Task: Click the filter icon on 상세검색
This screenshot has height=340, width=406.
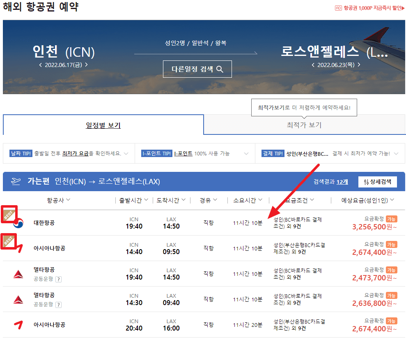Action: (x=366, y=182)
